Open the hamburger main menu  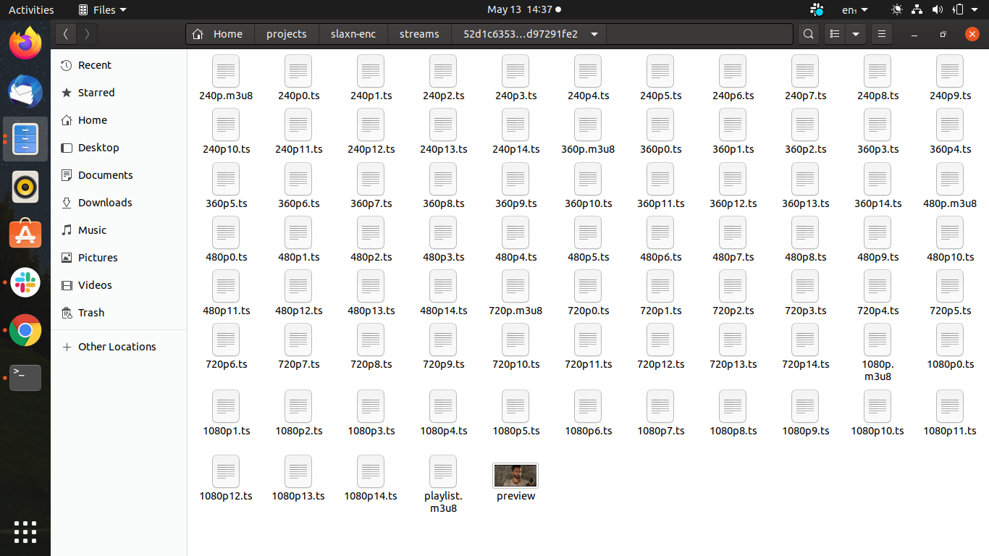pos(881,34)
